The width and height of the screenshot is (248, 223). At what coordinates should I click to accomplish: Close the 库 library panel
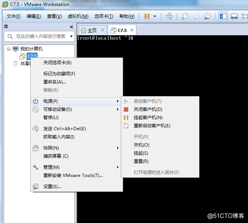click(72, 27)
